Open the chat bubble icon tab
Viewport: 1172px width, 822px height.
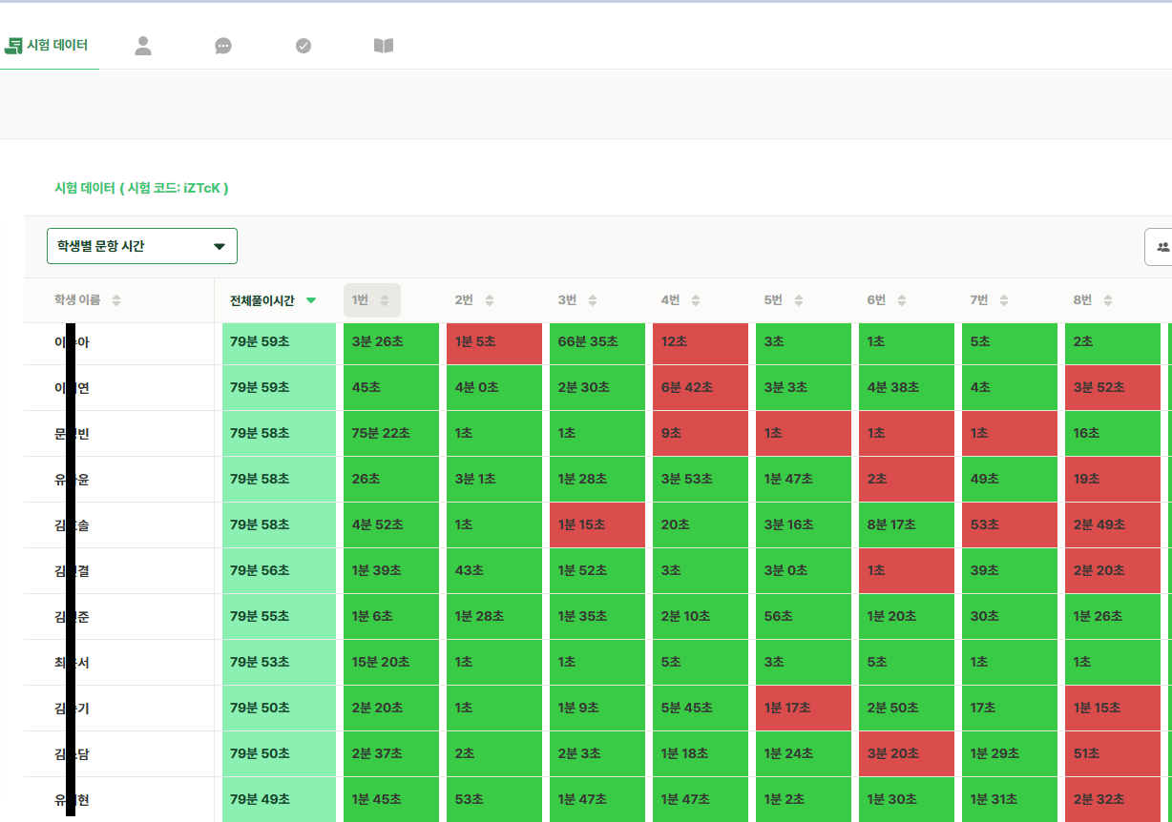223,46
